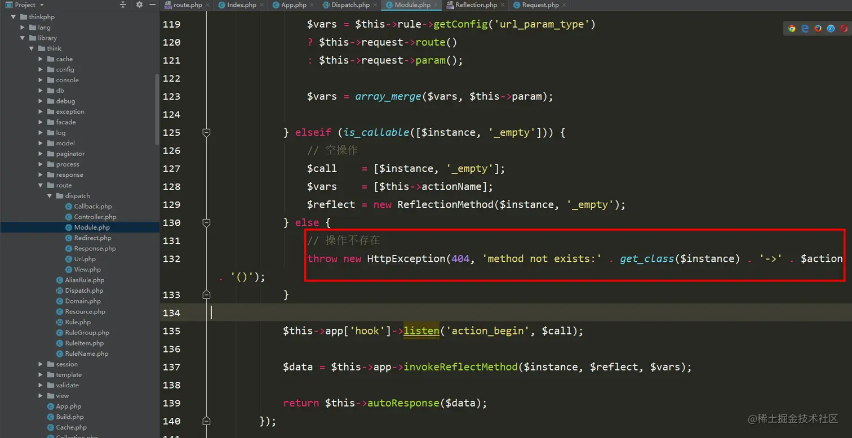
Task: Open in Opera browser icon
Action: click(x=844, y=28)
